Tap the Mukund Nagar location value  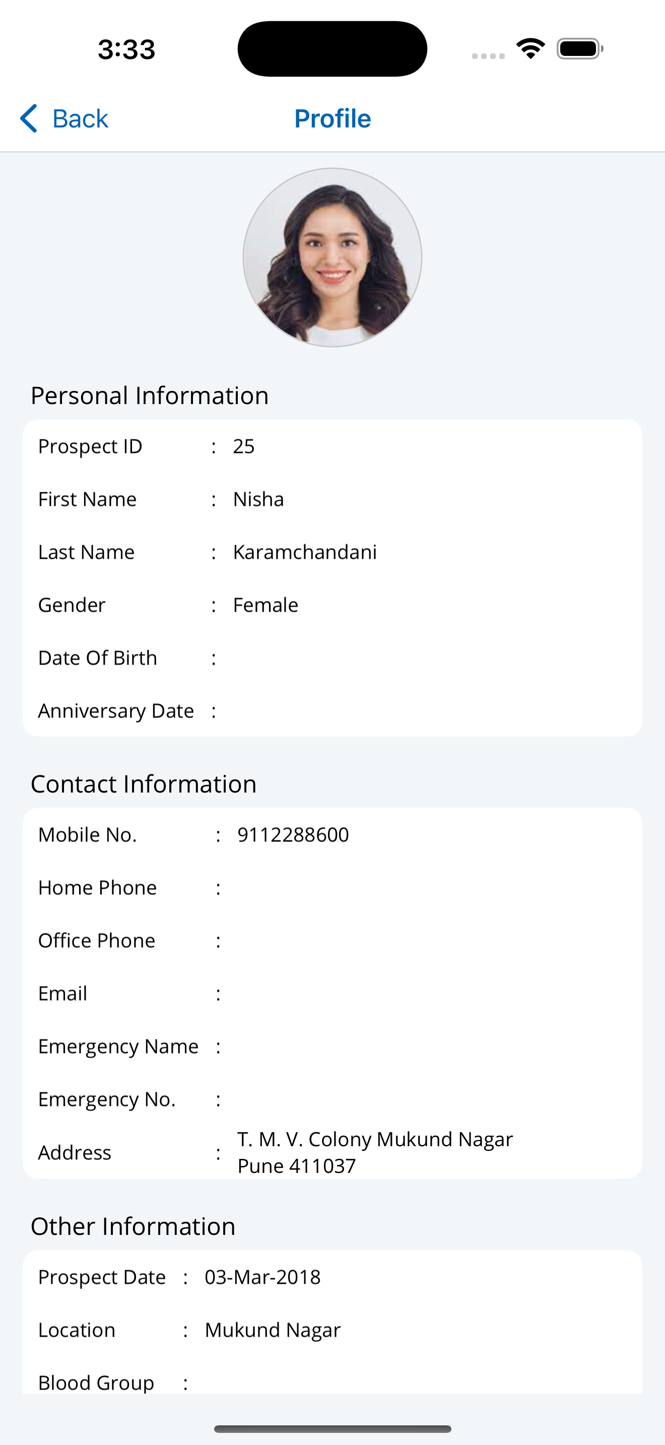click(273, 1330)
